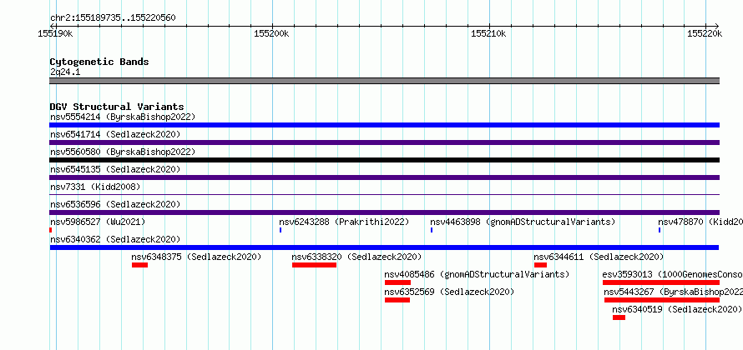Open the nsv5443267 ByrskaBishop label
The width and height of the screenshot is (743, 350).
(674, 292)
